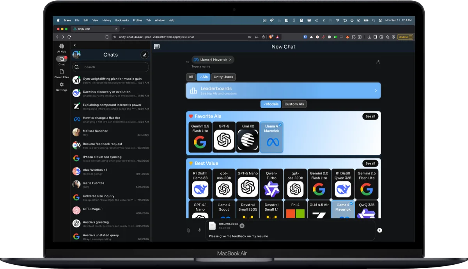
Task: Click See all in Best Value
Action: click(370, 164)
